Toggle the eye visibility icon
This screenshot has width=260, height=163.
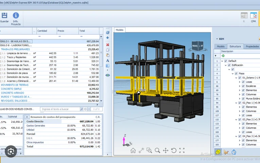(x=108, y=75)
